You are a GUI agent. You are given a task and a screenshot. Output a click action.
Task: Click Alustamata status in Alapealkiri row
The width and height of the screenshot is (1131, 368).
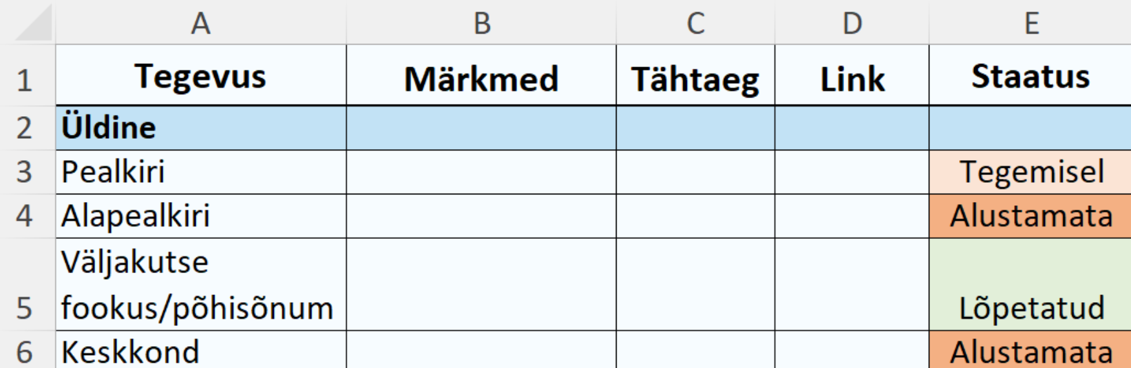pos(1030,216)
